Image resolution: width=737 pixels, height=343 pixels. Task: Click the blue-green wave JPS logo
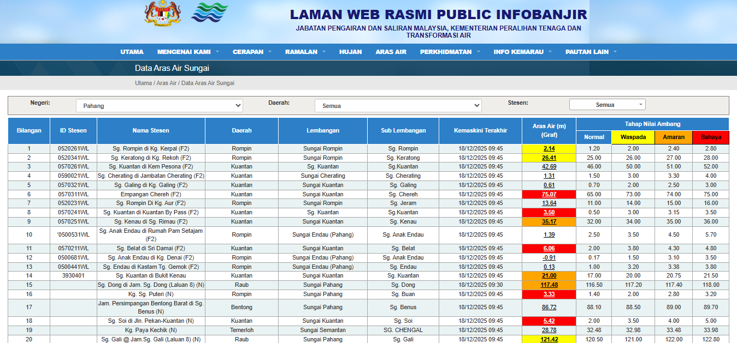coord(209,13)
